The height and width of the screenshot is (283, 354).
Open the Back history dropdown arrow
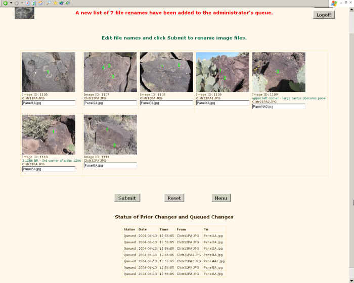click(x=11, y=3)
